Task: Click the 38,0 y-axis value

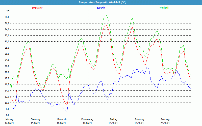Action: (x=7, y=17)
